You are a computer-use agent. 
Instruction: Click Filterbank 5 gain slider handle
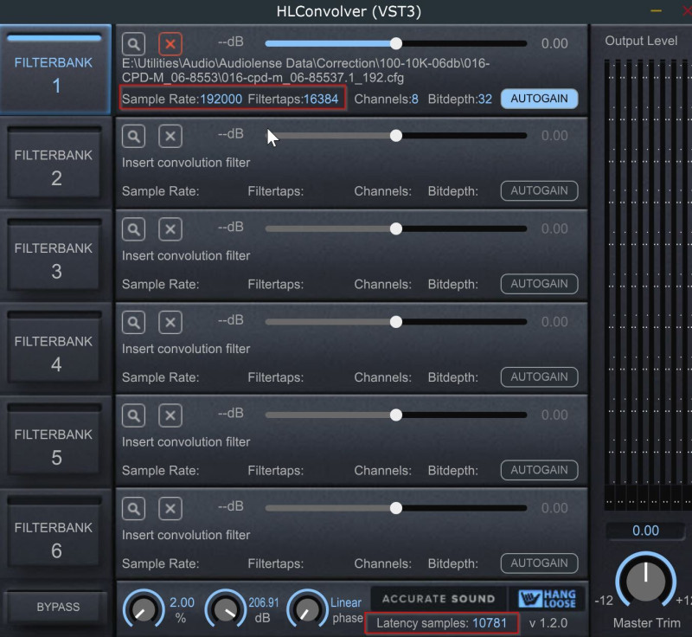point(396,415)
